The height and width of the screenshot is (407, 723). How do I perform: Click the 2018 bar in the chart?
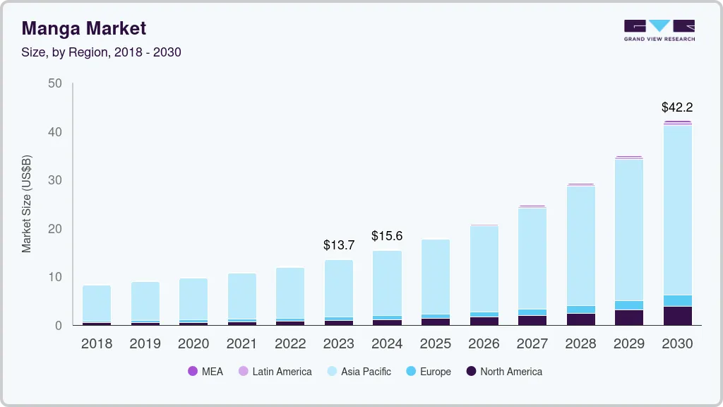pyautogui.click(x=97, y=304)
